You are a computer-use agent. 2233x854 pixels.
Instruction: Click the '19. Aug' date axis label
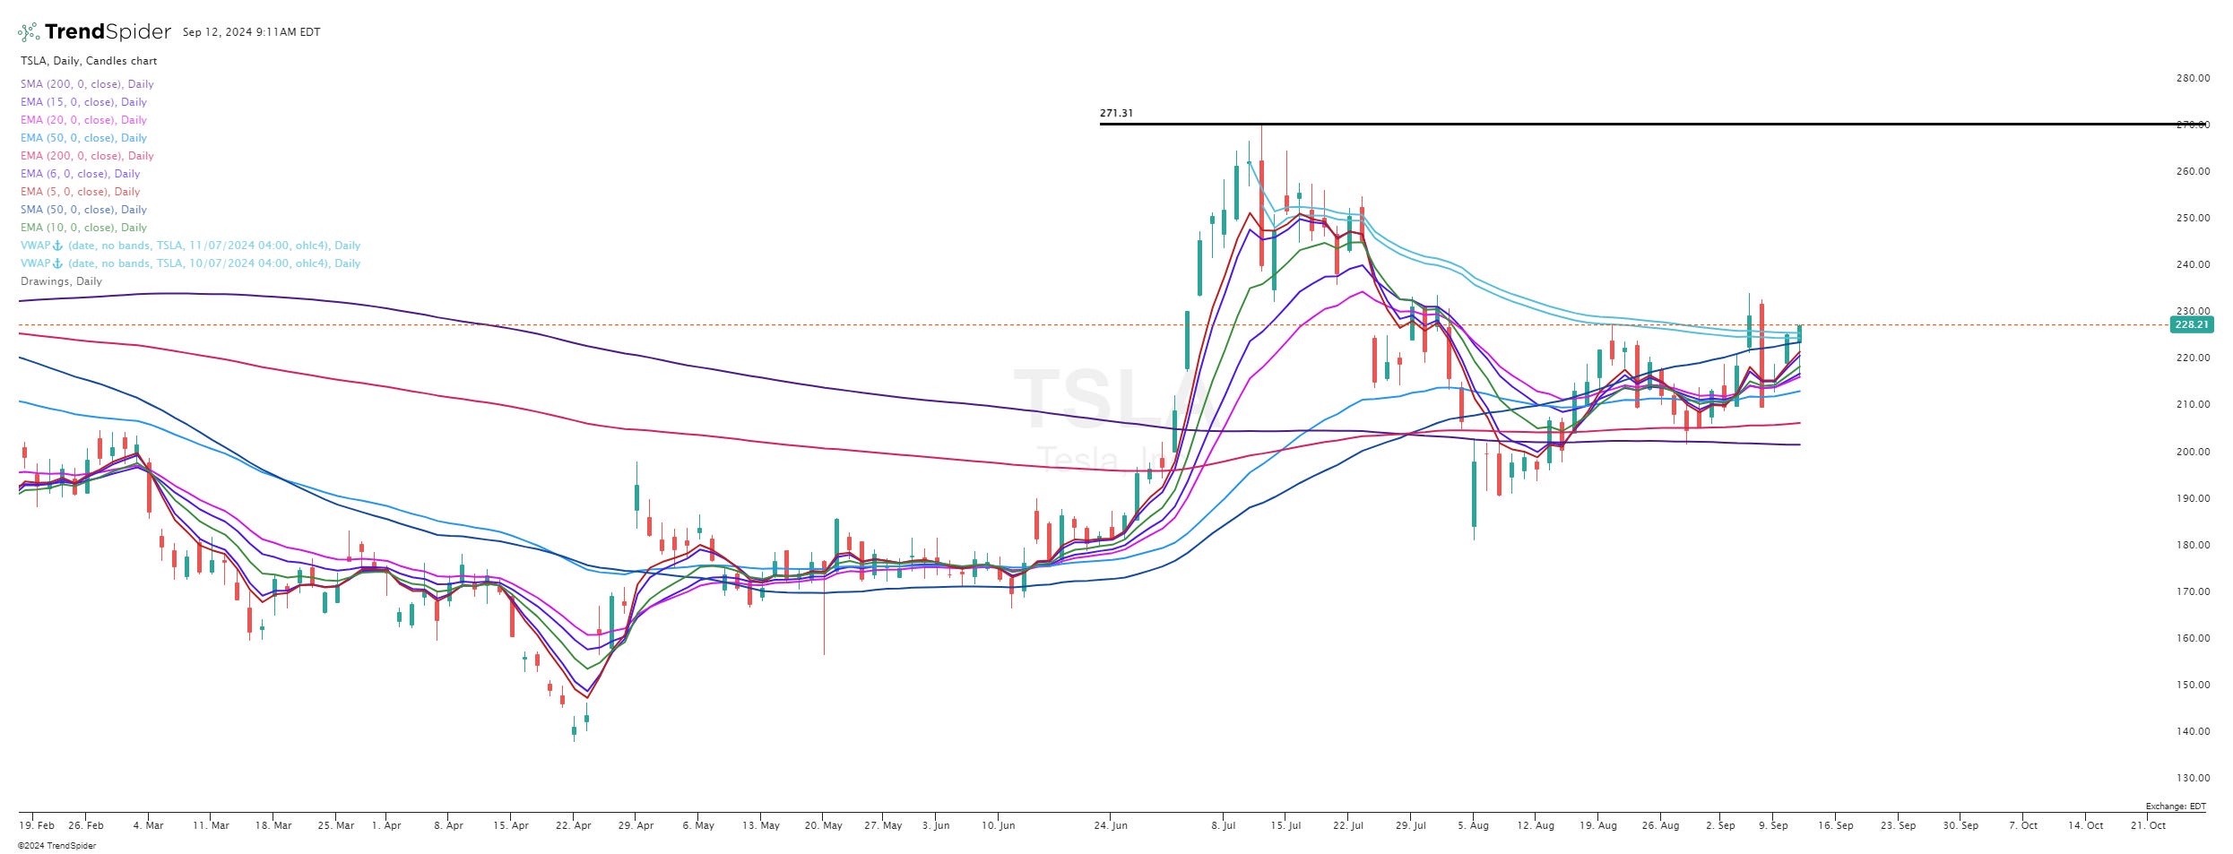tap(1598, 825)
